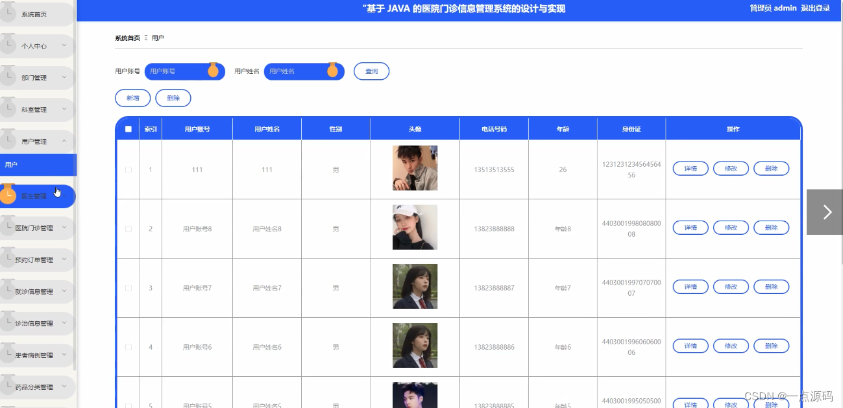
Task: Click avatar of 用户姓名8
Action: click(415, 227)
